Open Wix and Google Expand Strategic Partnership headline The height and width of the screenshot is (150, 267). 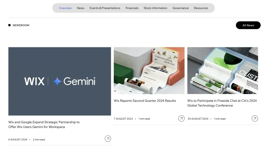(x=44, y=124)
